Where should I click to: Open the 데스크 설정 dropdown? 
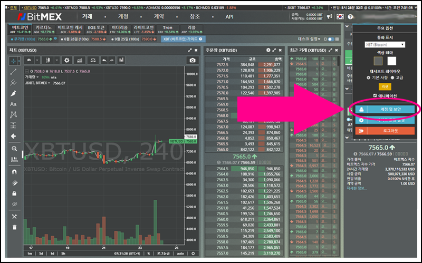point(309,39)
